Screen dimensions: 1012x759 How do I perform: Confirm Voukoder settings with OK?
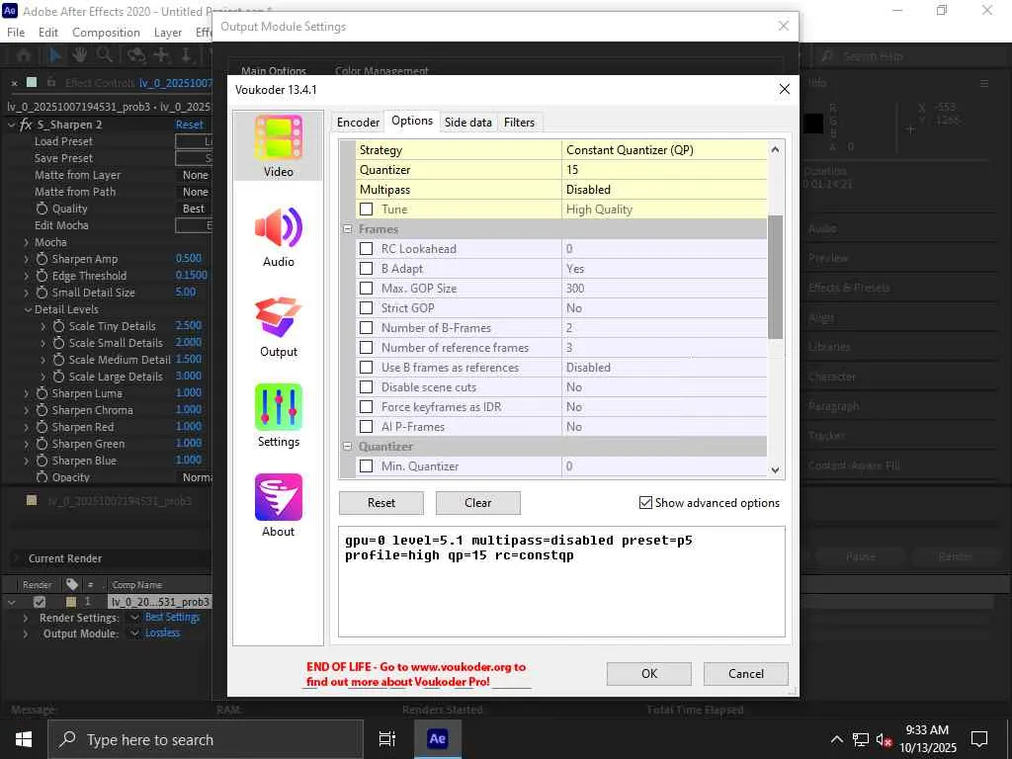click(x=648, y=673)
